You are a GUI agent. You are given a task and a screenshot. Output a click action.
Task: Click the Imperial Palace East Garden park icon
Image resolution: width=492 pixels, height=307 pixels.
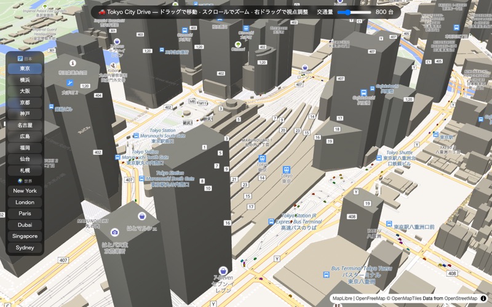click(45, 6)
